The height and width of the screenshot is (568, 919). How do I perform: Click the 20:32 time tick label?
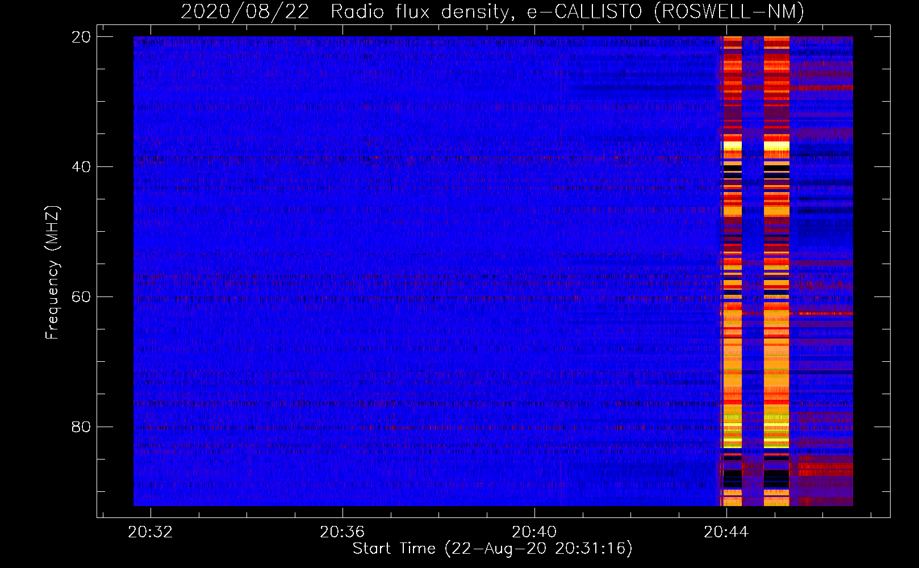[x=151, y=532]
